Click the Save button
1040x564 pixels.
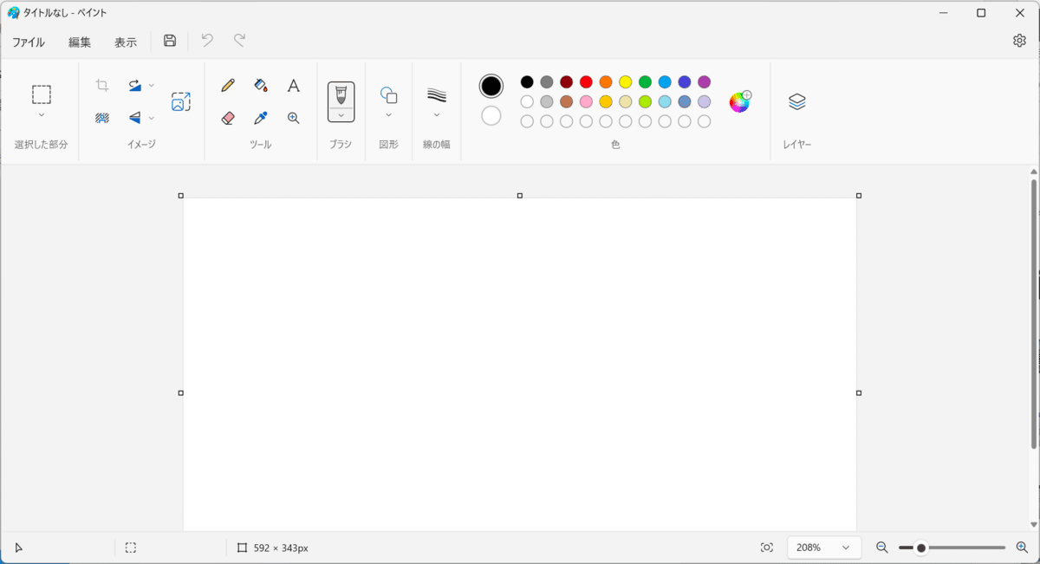(x=170, y=41)
